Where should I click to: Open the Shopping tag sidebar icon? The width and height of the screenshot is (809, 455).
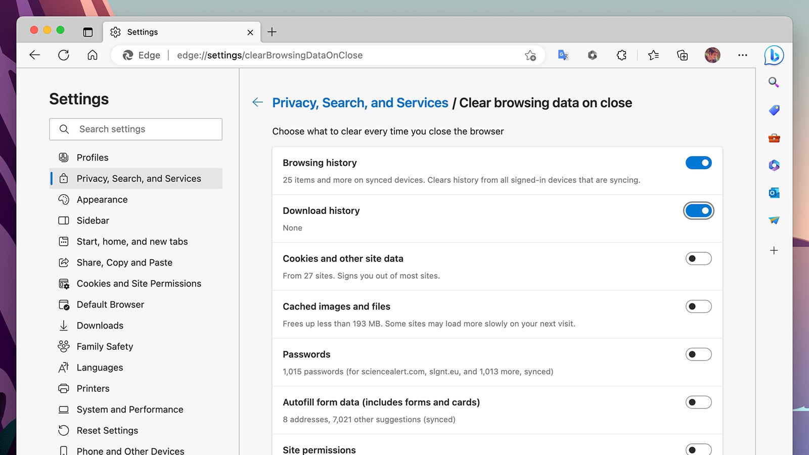774,110
